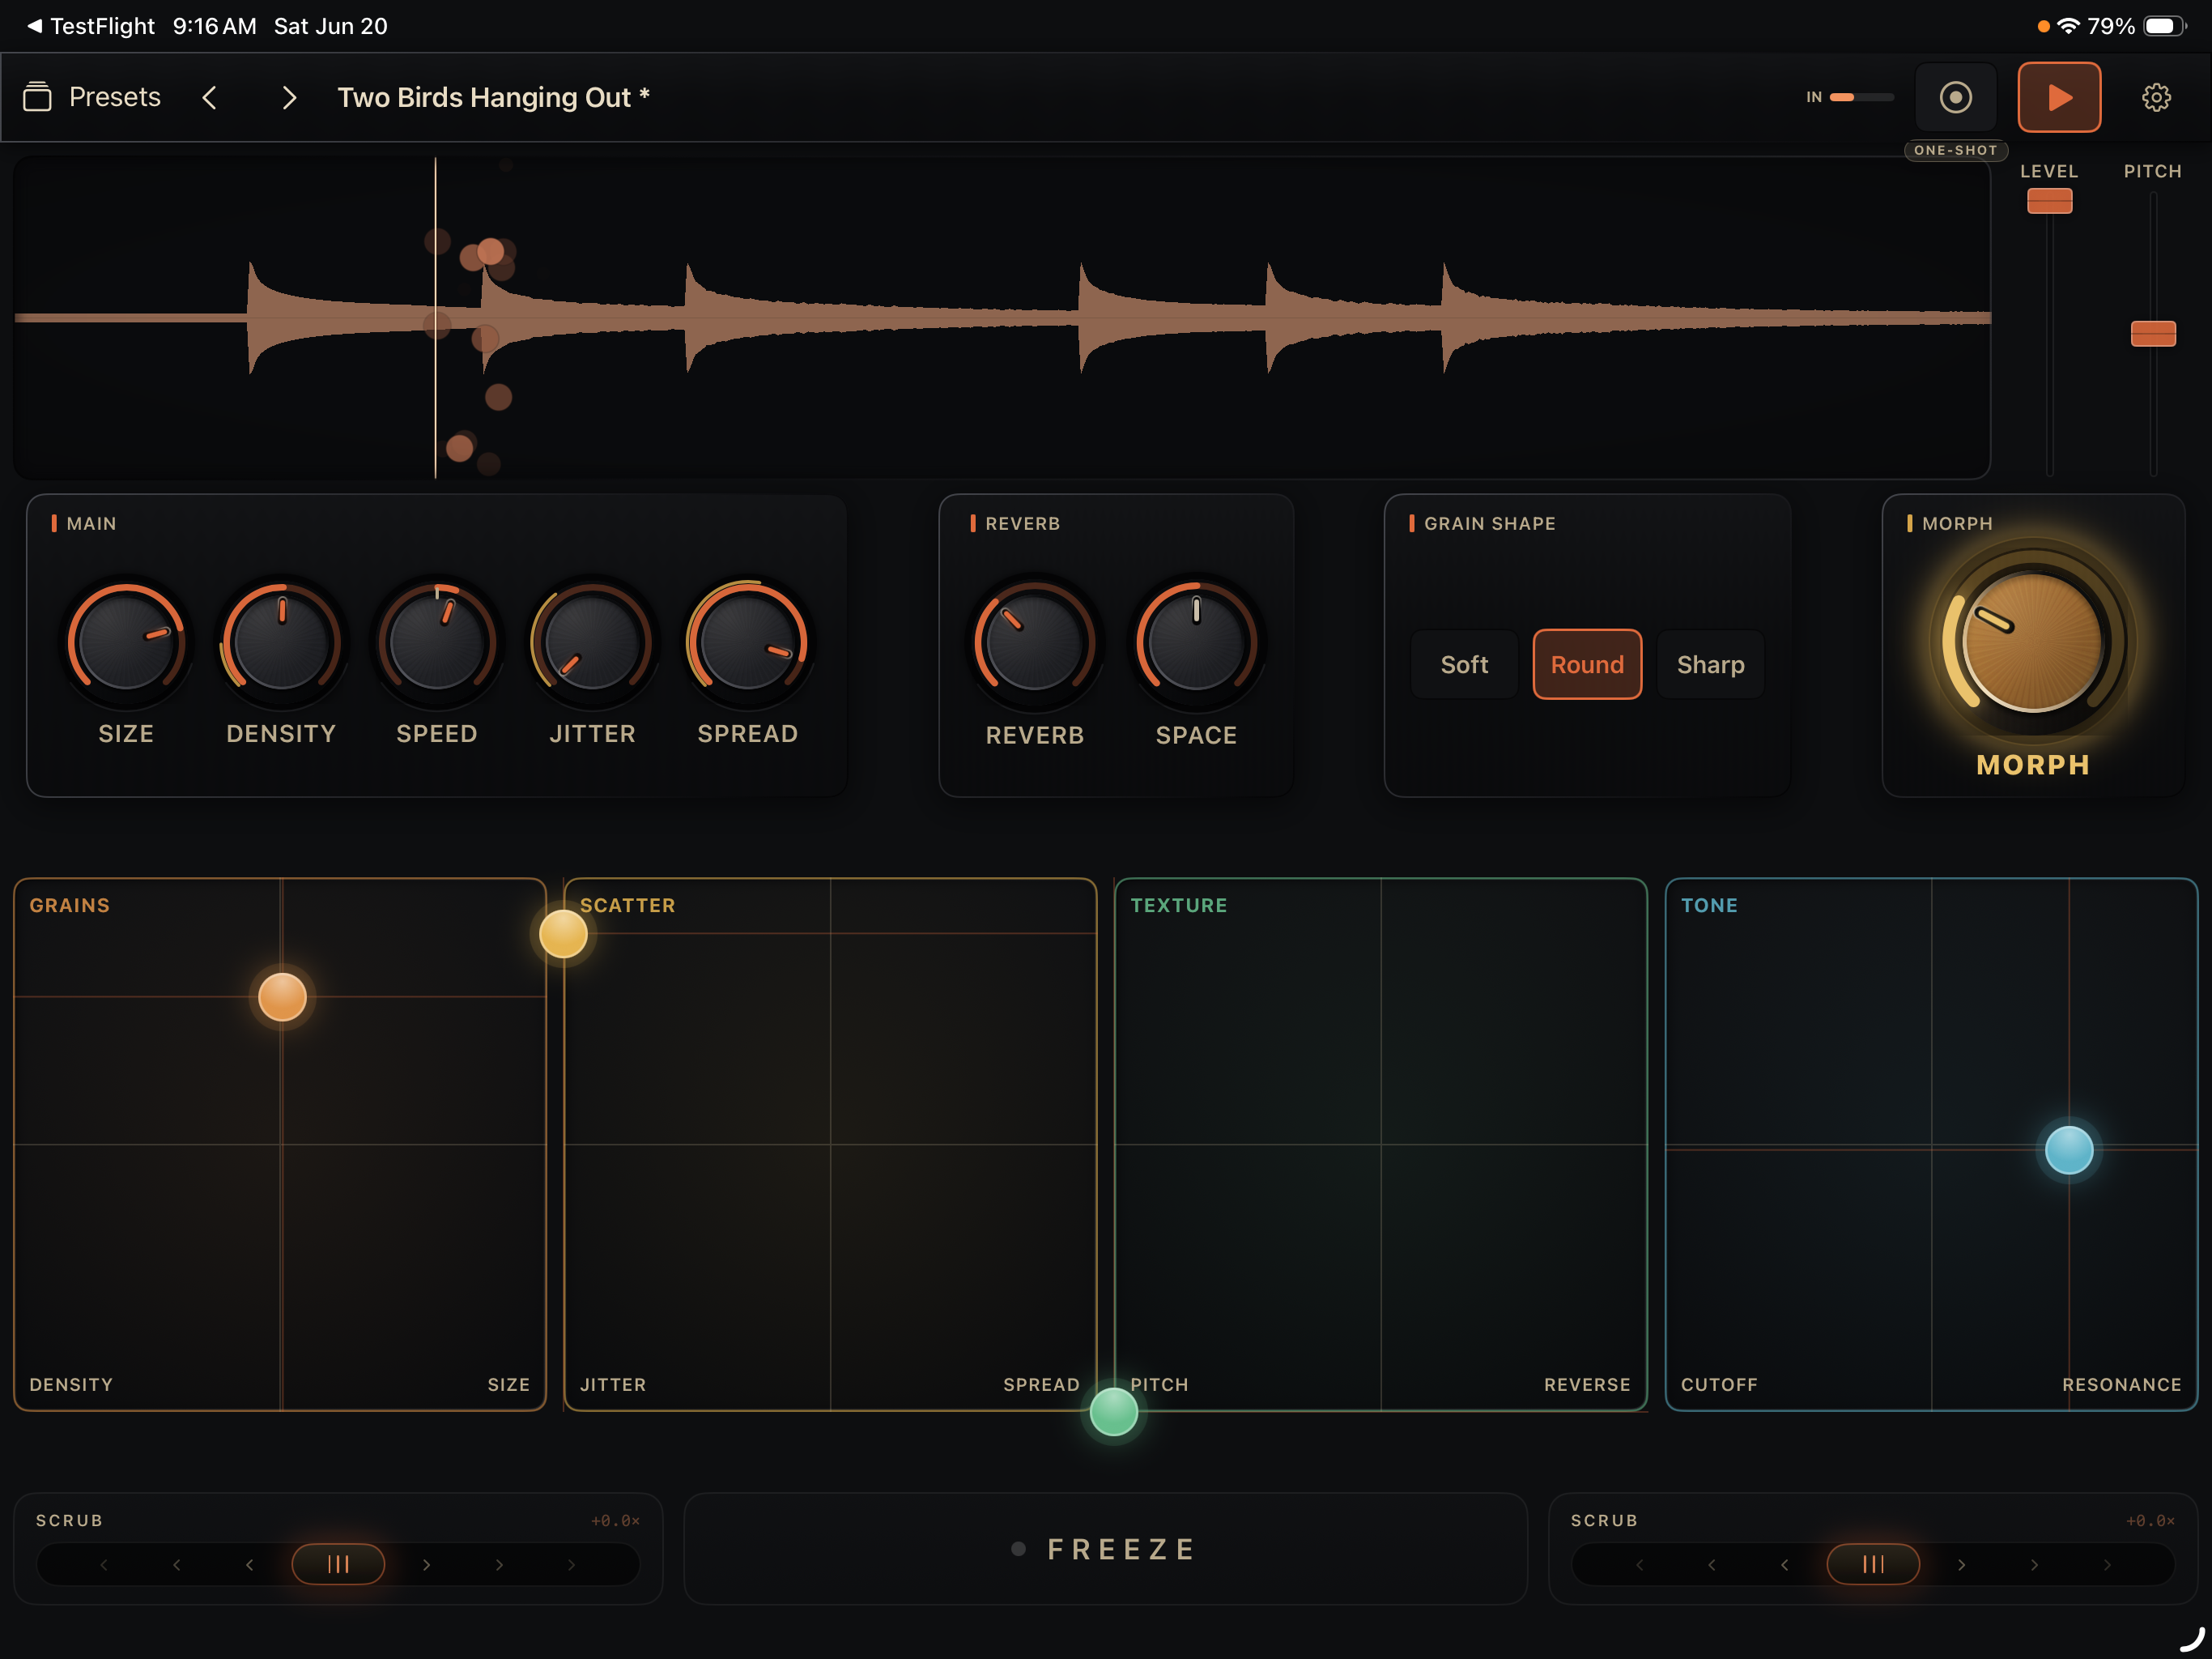Click the JITTER knob
This screenshot has width=2212, height=1659.
pyautogui.click(x=592, y=642)
